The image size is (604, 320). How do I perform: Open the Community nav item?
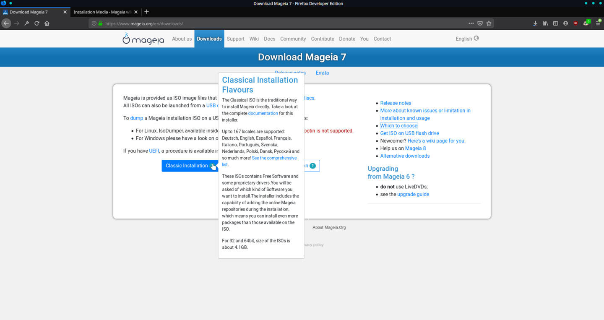(x=293, y=39)
